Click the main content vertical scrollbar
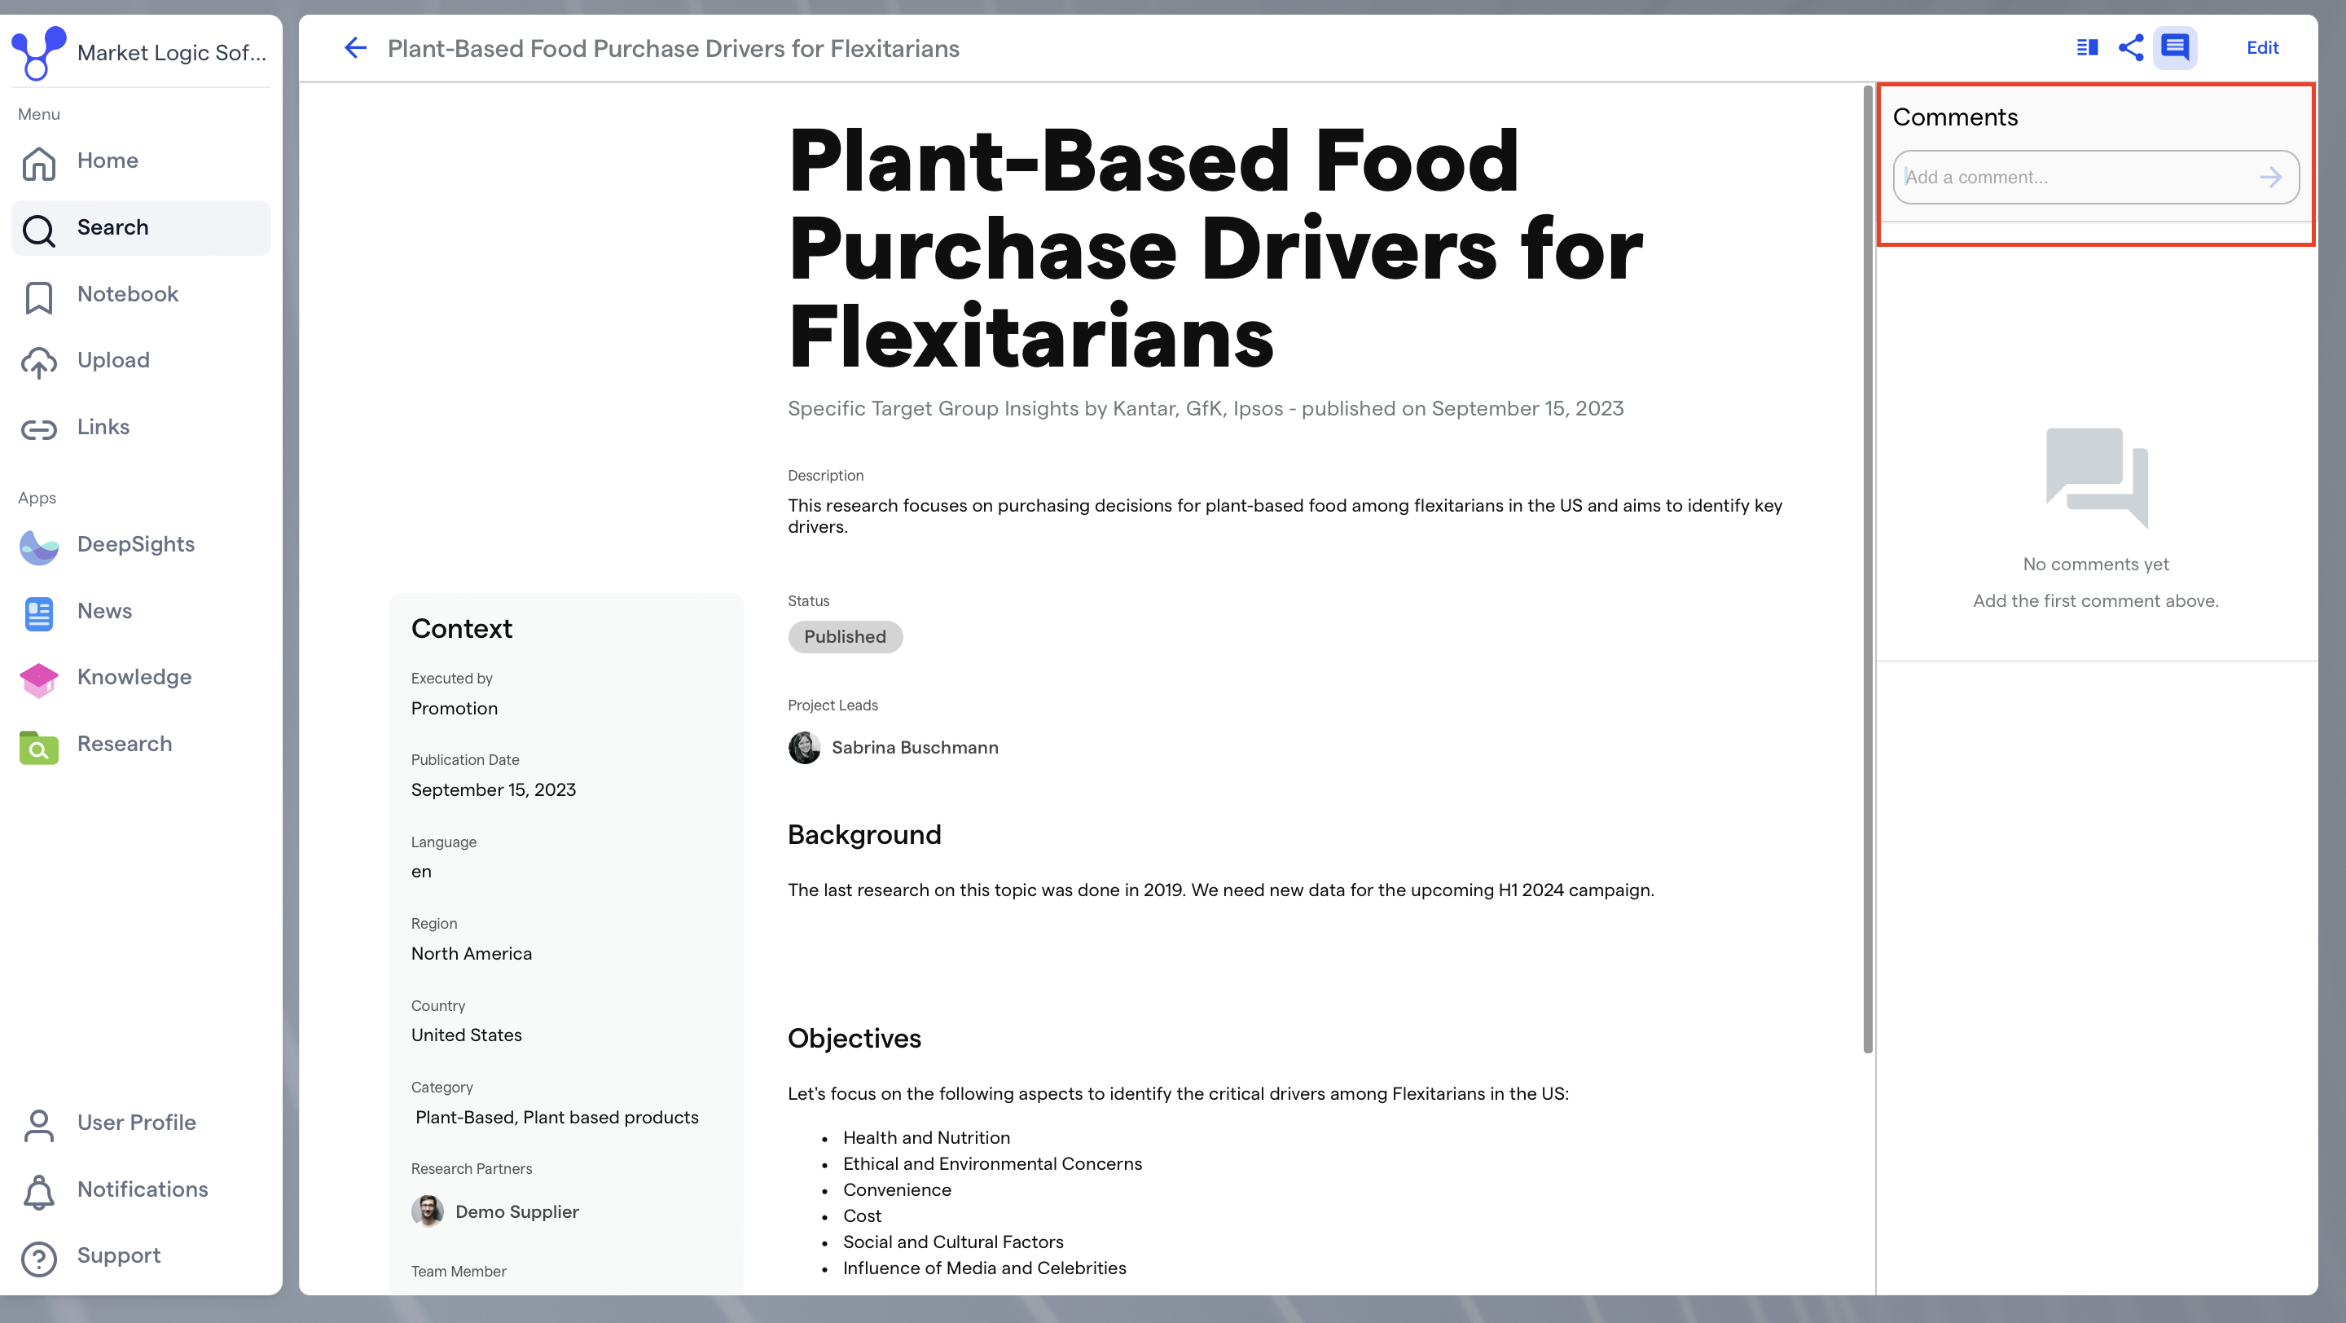2346x1323 pixels. pyautogui.click(x=1868, y=569)
